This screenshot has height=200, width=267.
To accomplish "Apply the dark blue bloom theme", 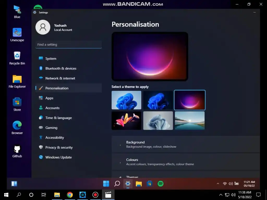I will [158, 100].
